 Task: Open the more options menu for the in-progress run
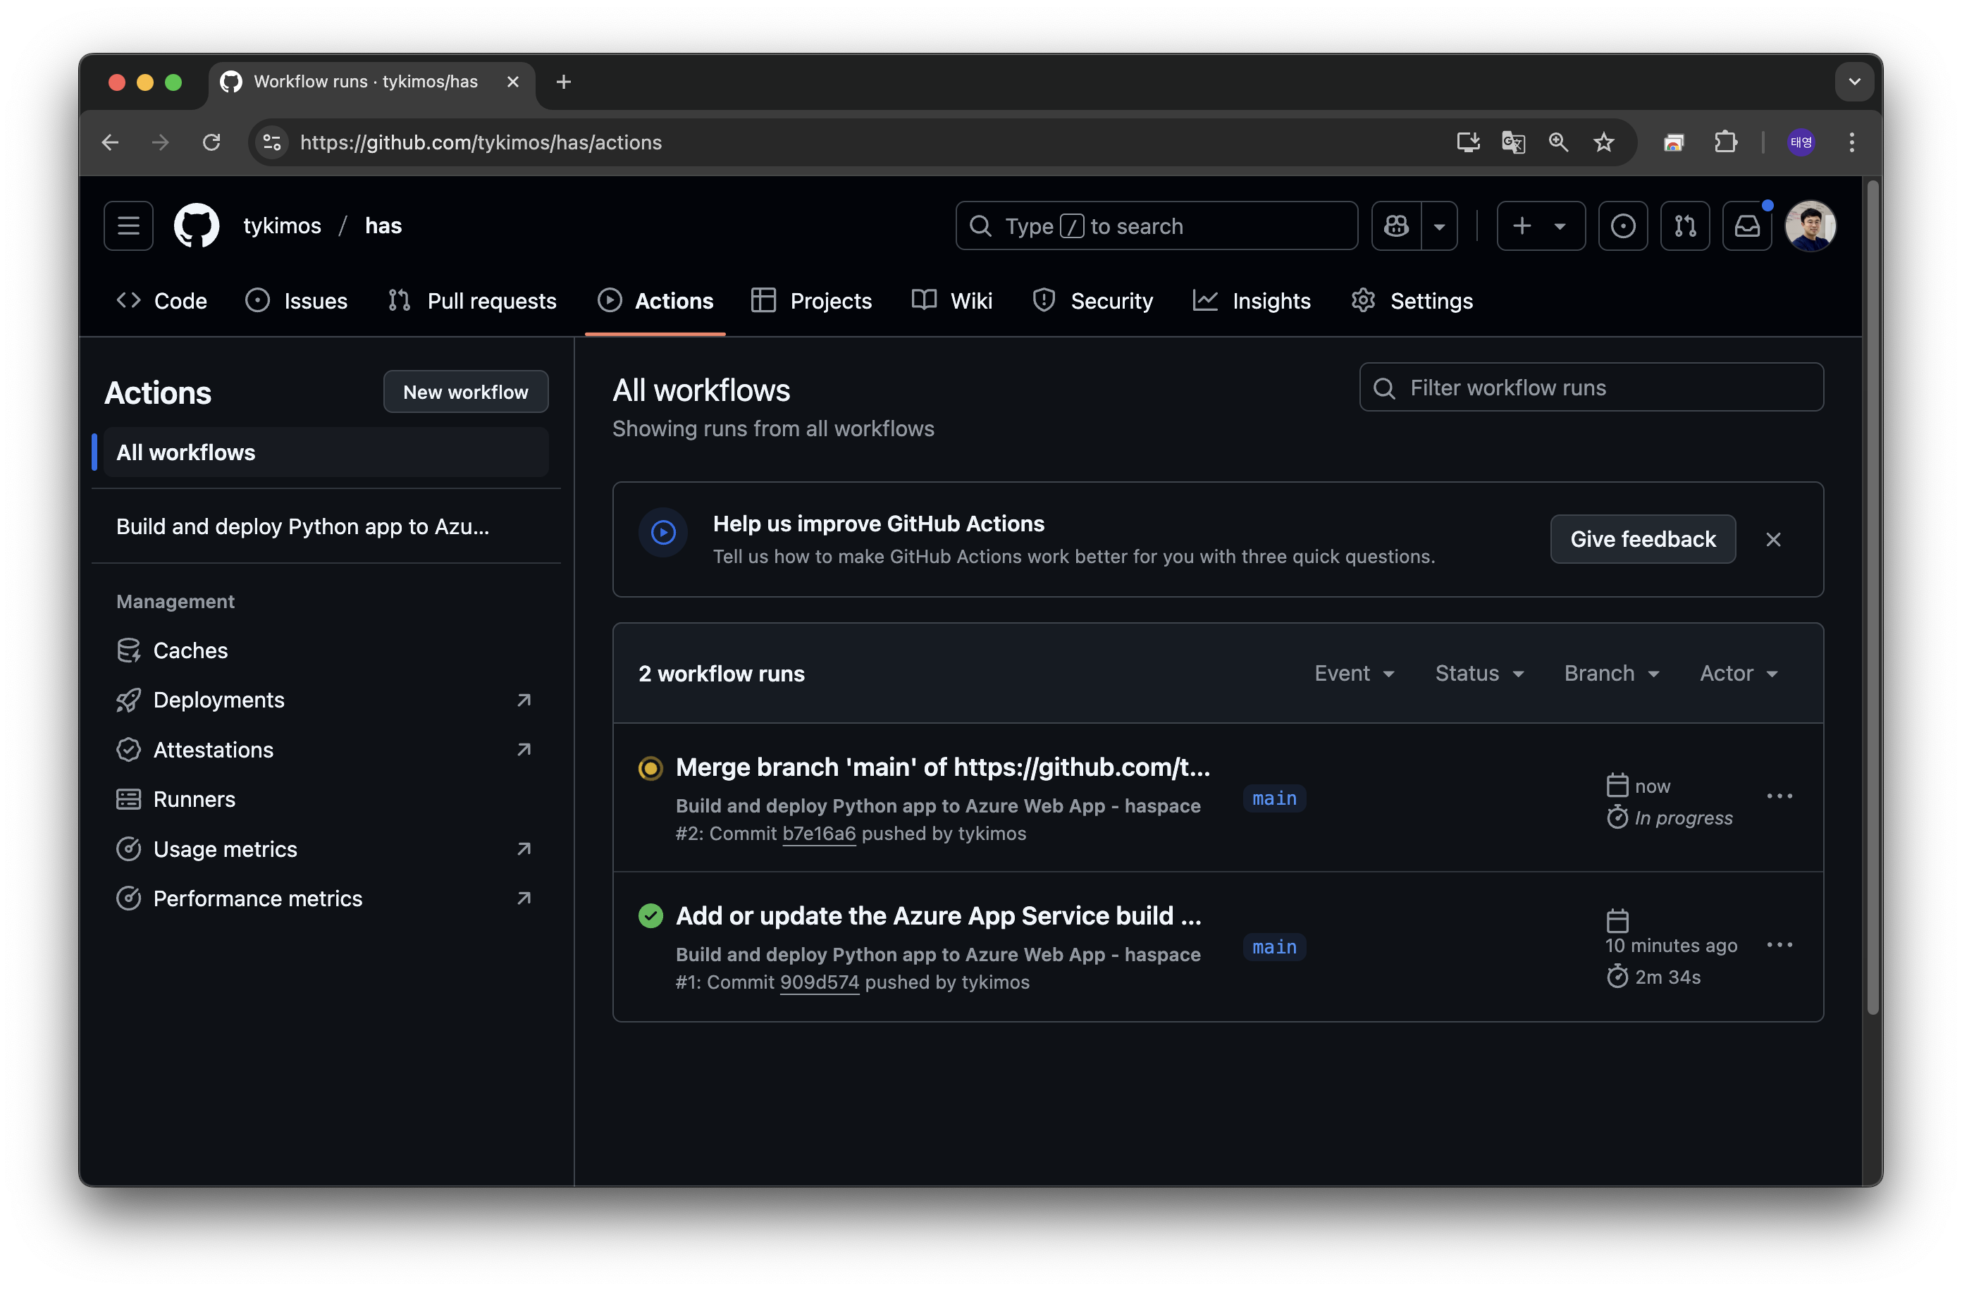click(1779, 796)
